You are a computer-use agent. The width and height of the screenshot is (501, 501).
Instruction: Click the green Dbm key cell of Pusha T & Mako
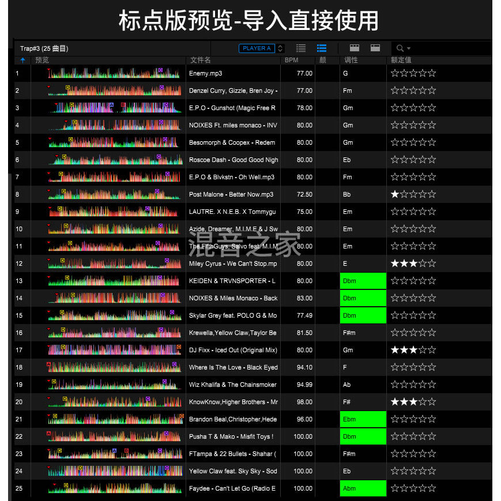[x=363, y=436]
